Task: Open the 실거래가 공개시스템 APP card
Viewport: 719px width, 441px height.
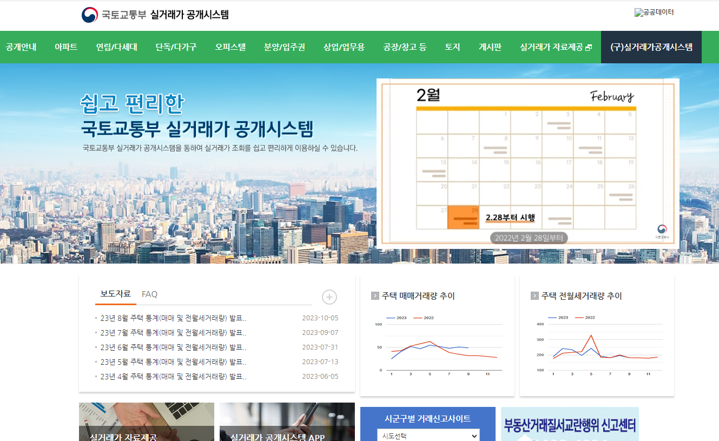Action: (x=287, y=422)
